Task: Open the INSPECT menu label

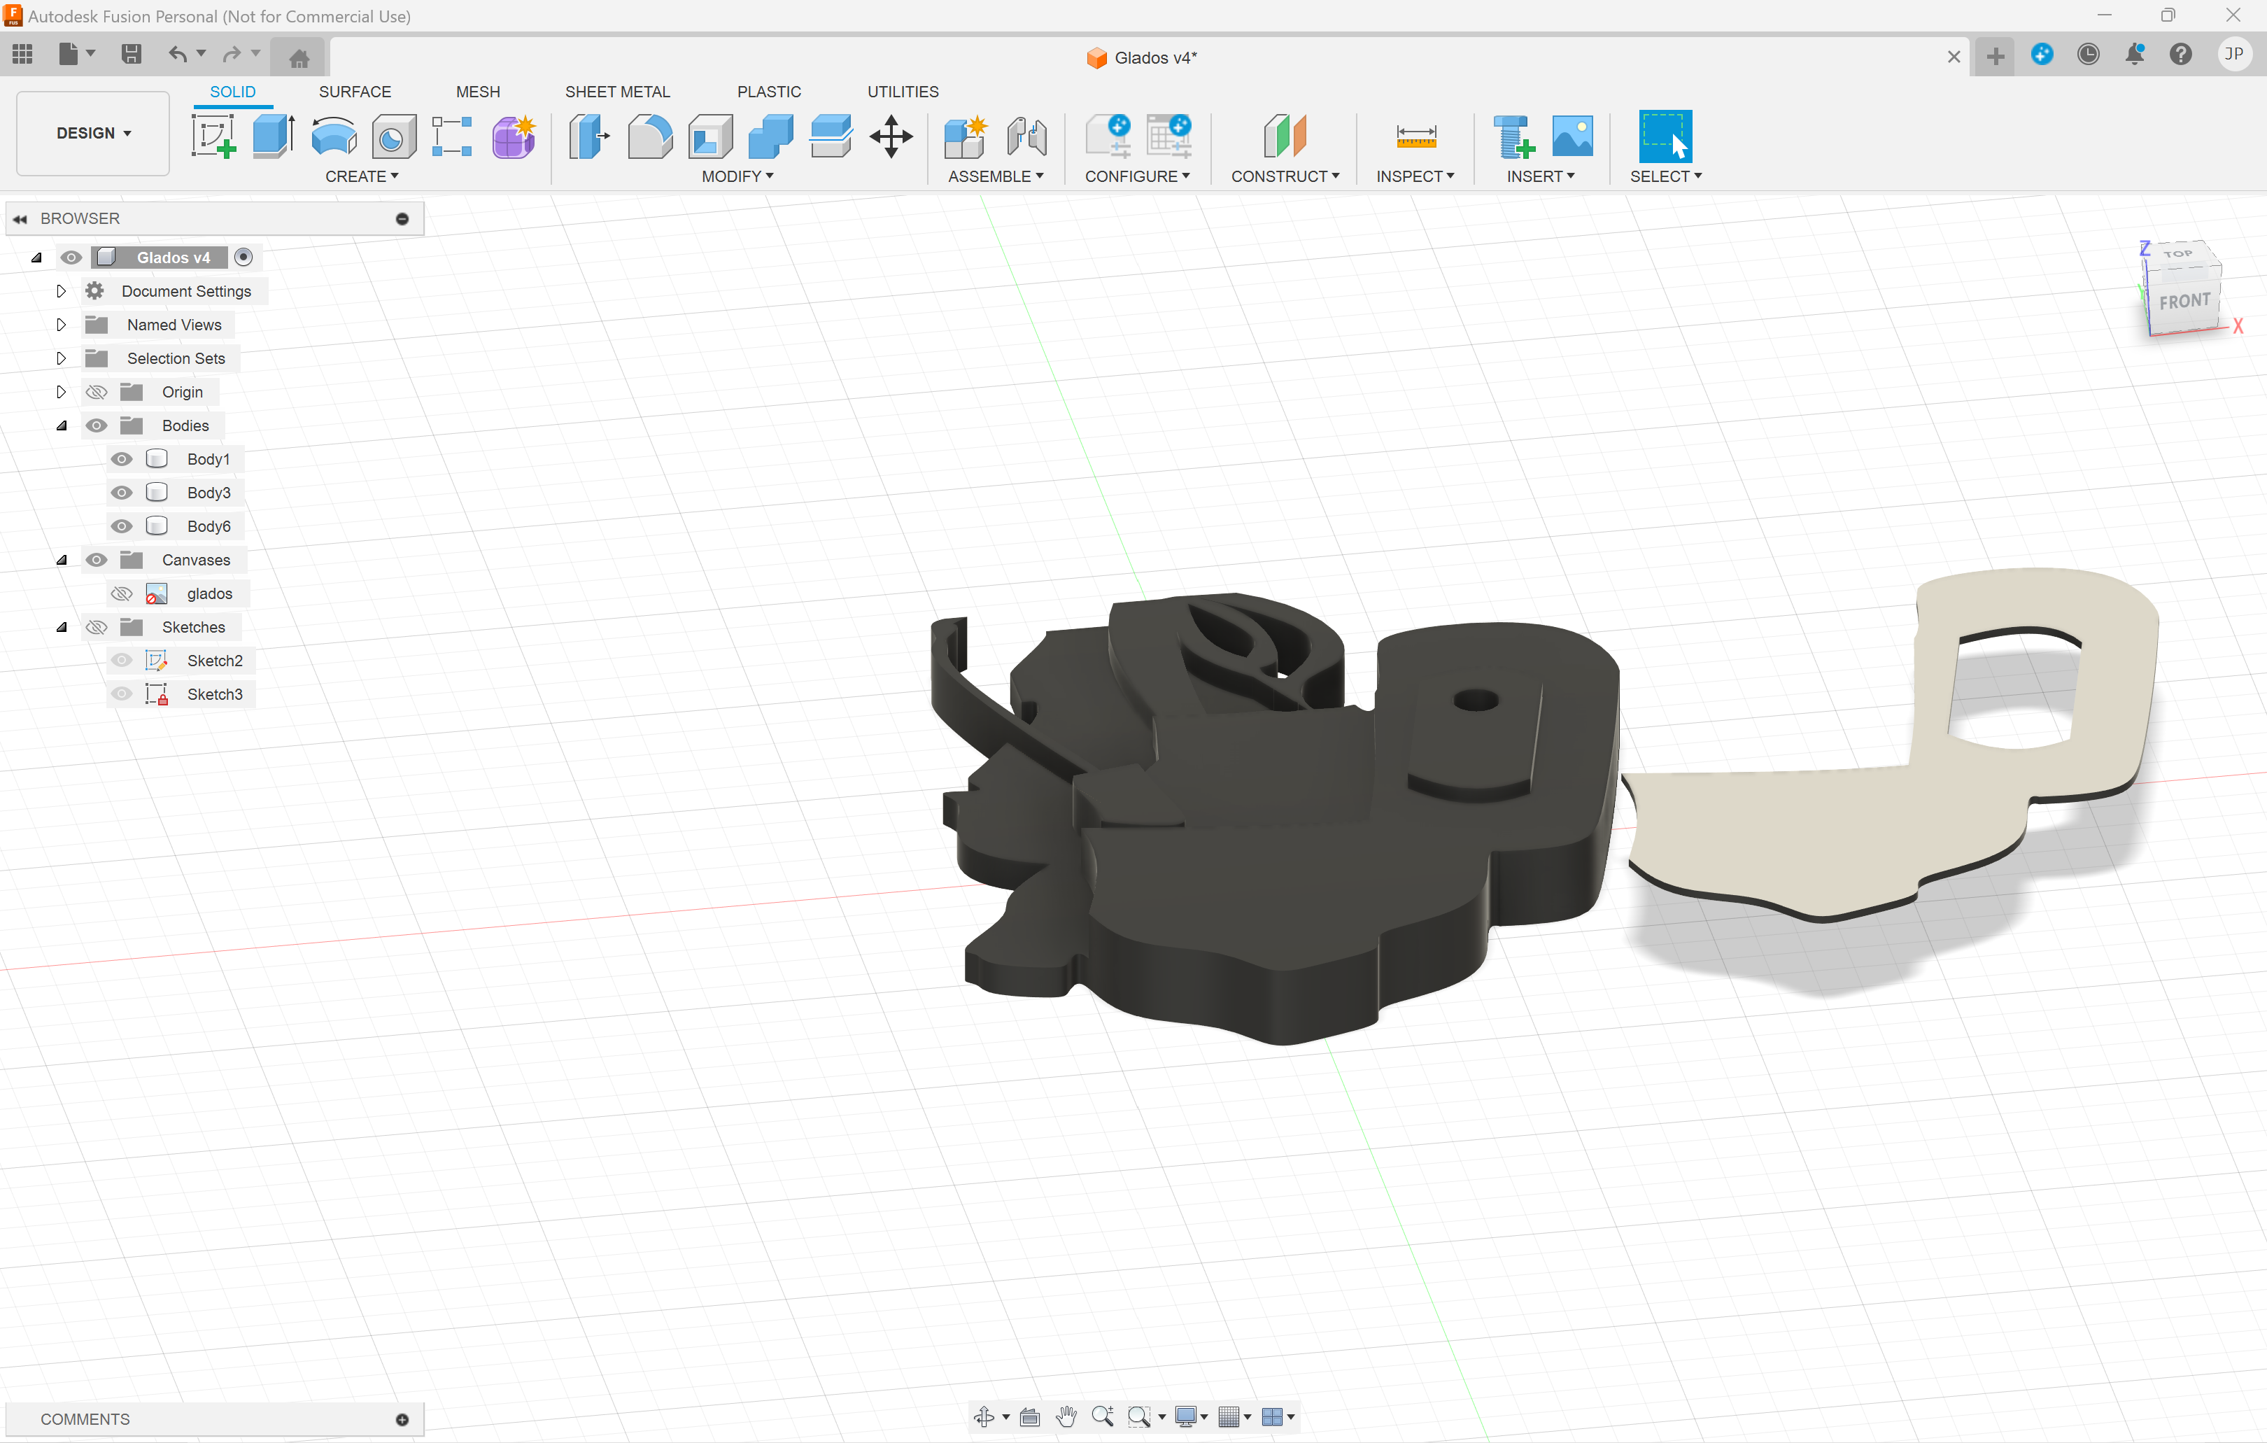Action: (1415, 176)
